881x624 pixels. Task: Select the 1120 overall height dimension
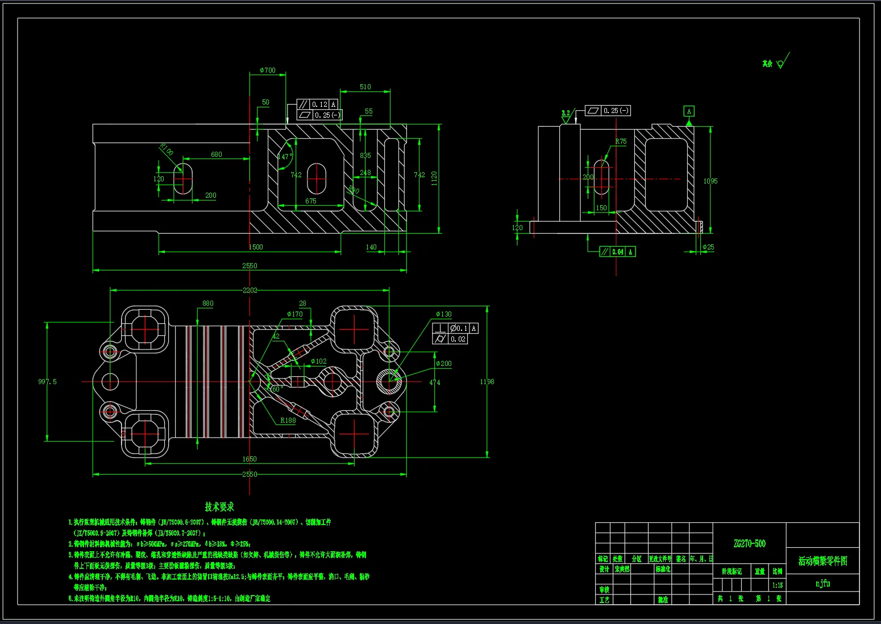pyautogui.click(x=434, y=178)
